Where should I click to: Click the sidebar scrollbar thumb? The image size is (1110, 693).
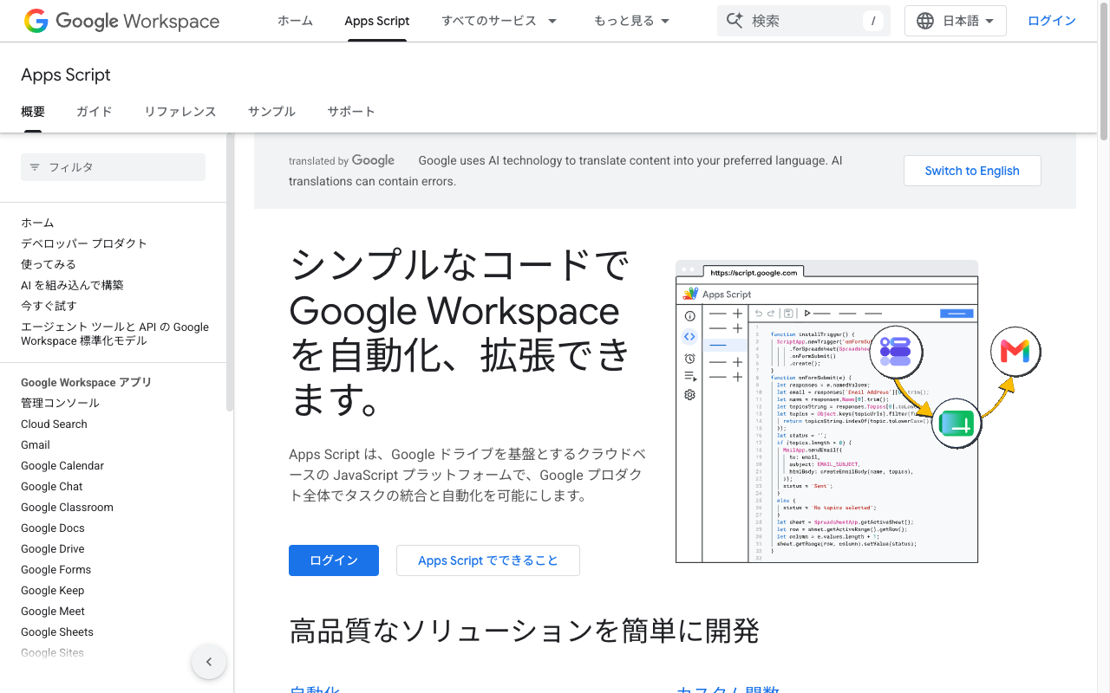229,271
